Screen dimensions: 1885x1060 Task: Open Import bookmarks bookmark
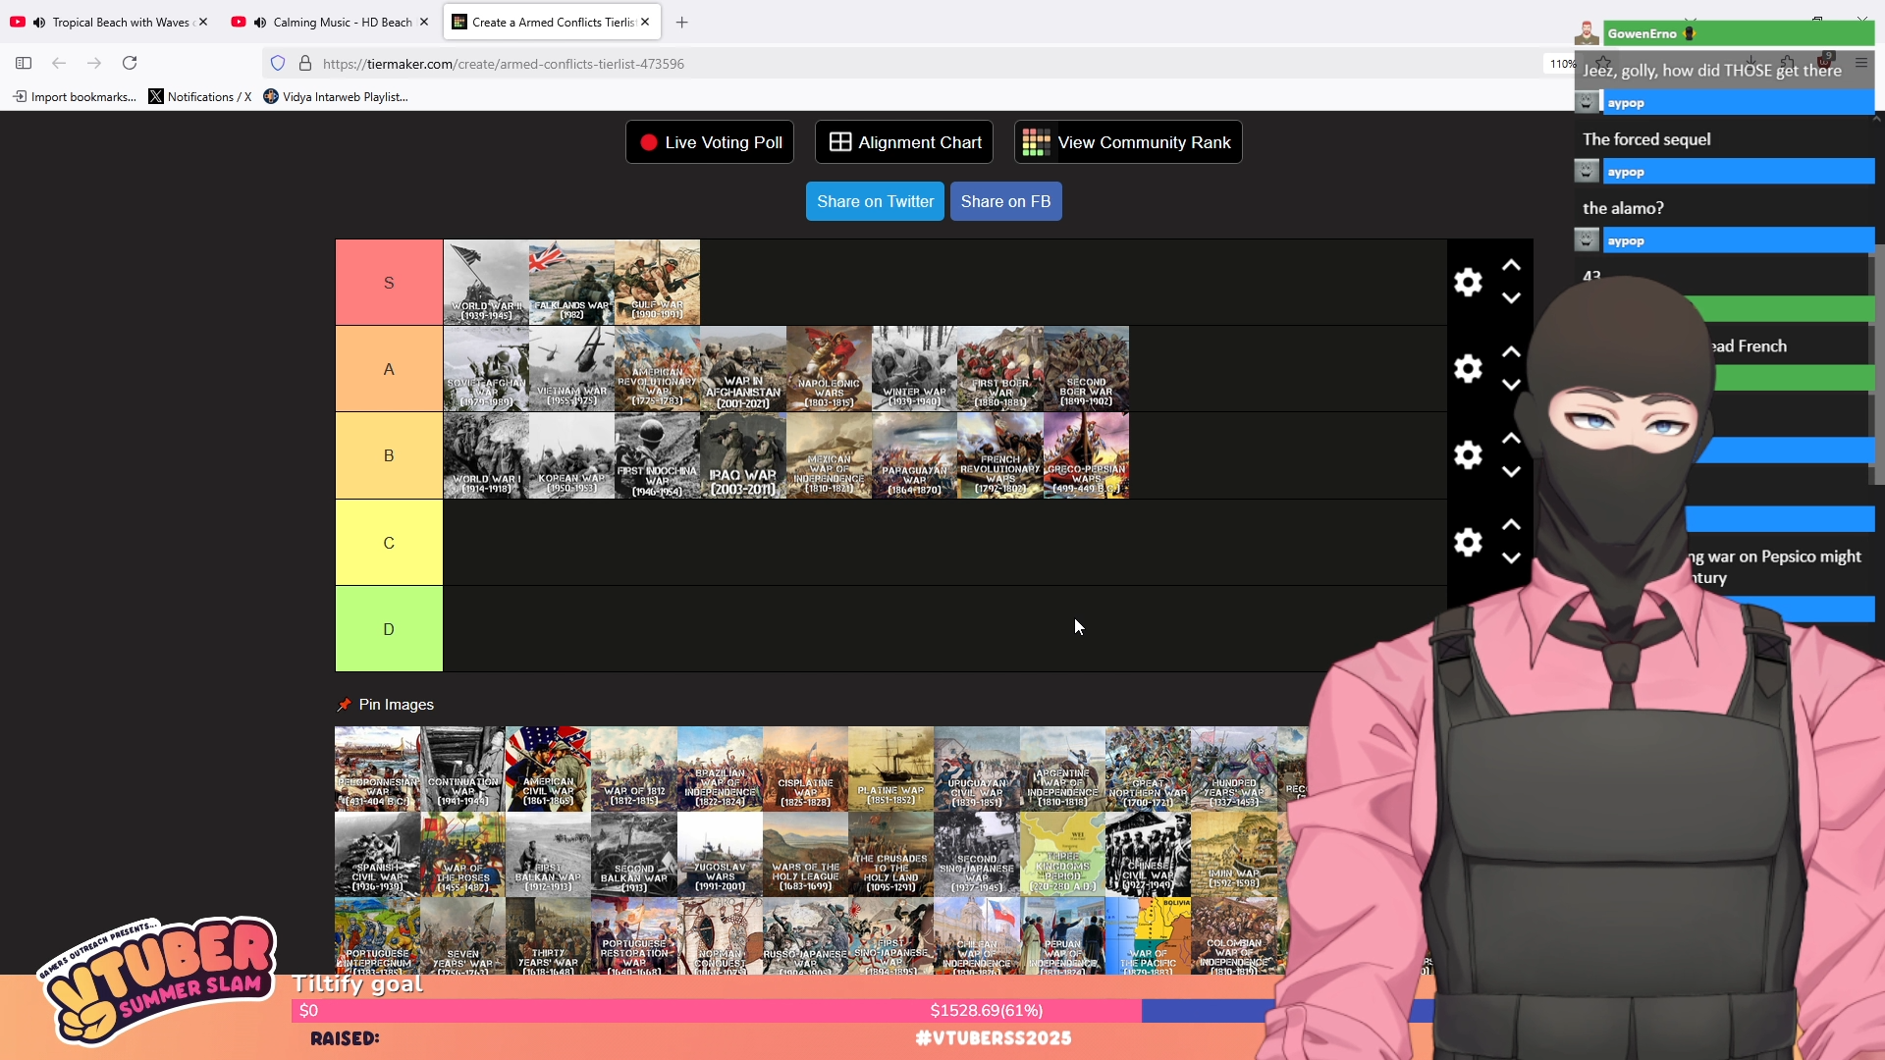click(x=75, y=96)
